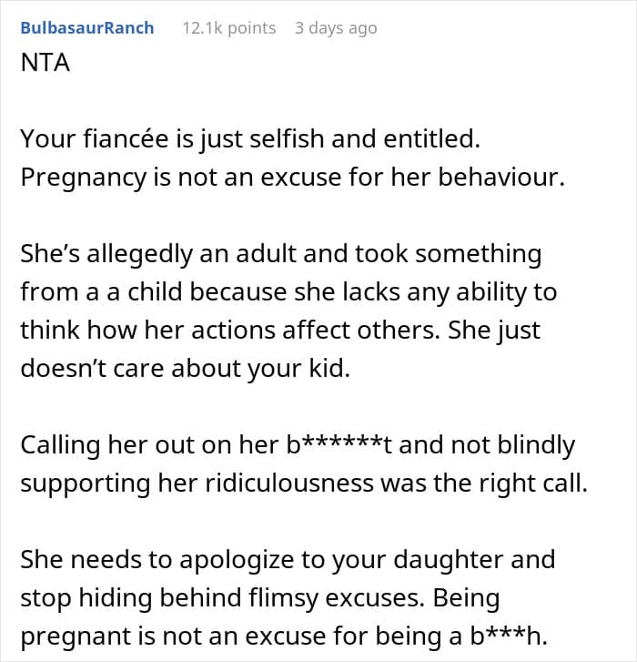Image resolution: width=637 pixels, height=662 pixels.
Task: Click the line starting 'think how her actions'
Action: click(x=280, y=331)
